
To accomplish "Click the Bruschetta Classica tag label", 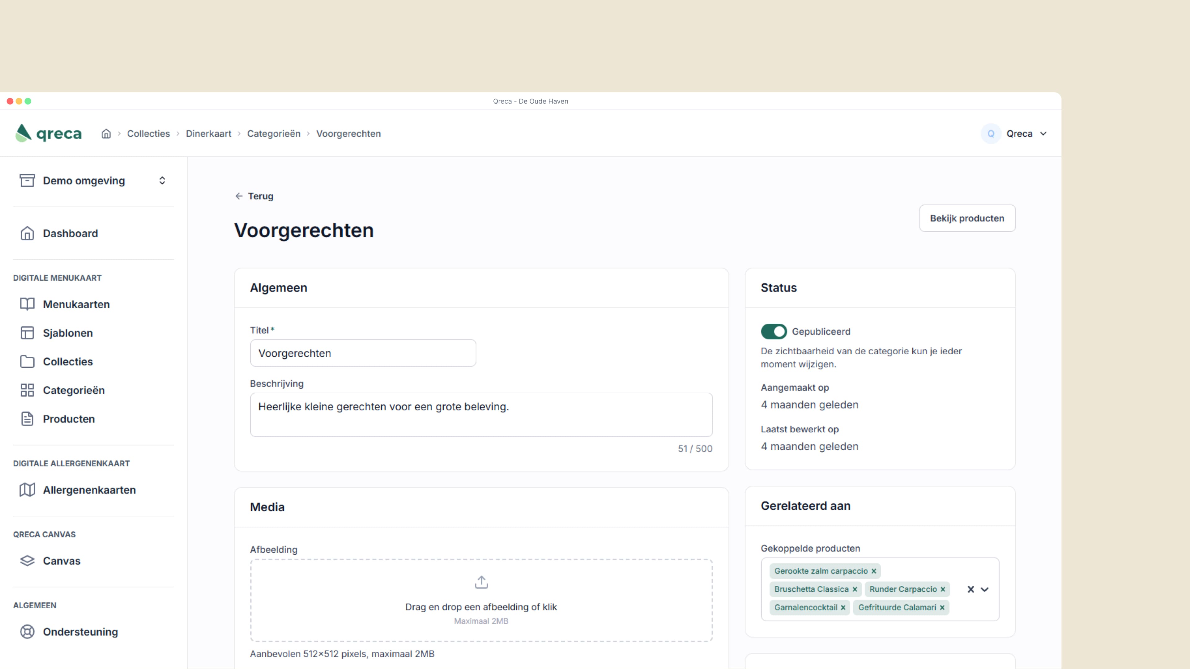I will [x=811, y=589].
